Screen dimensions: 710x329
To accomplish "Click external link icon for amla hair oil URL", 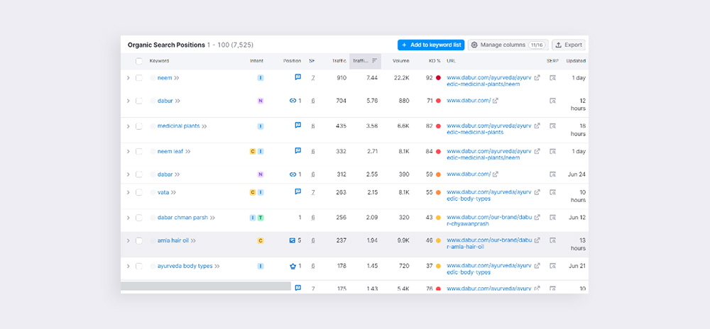I will point(537,240).
